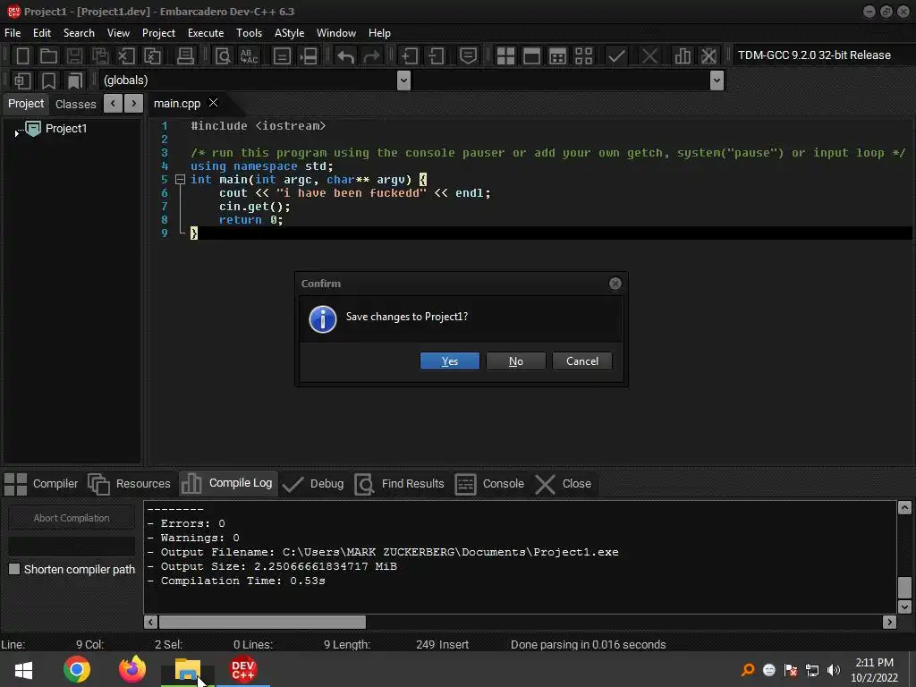The height and width of the screenshot is (687, 916).
Task: Switch to the Resources bottom tab
Action: coord(129,484)
